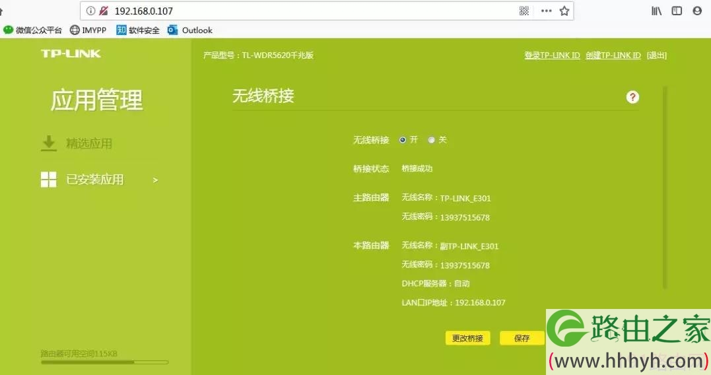711x375 pixels.
Task: Click the [退出] logout link
Action: click(657, 55)
